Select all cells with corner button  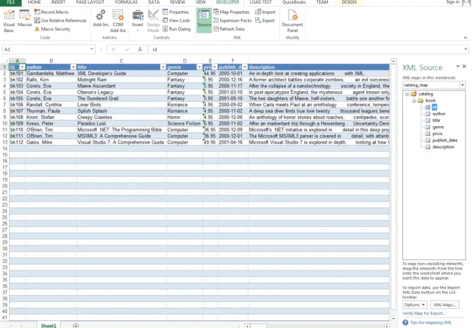[x=5, y=61]
